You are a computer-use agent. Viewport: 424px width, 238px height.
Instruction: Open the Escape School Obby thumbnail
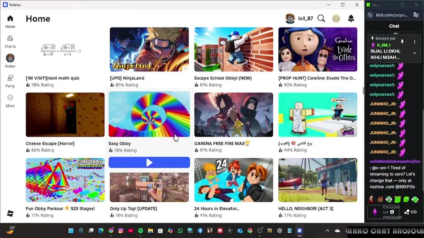coord(233,50)
